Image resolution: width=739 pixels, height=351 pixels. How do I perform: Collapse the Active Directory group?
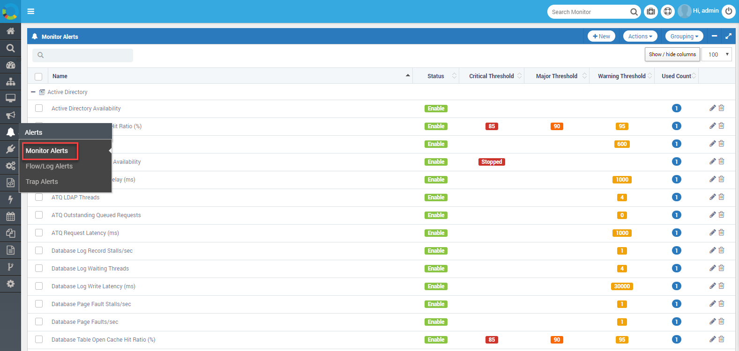(33, 92)
